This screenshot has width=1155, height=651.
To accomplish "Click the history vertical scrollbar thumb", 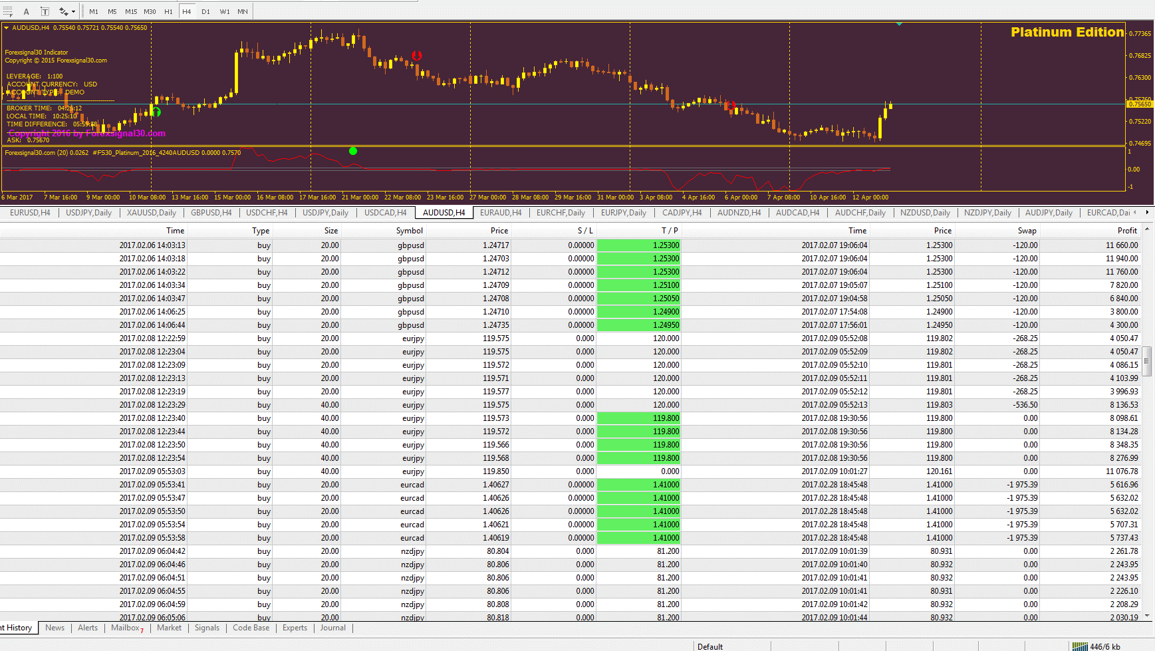I will pos(1147,361).
